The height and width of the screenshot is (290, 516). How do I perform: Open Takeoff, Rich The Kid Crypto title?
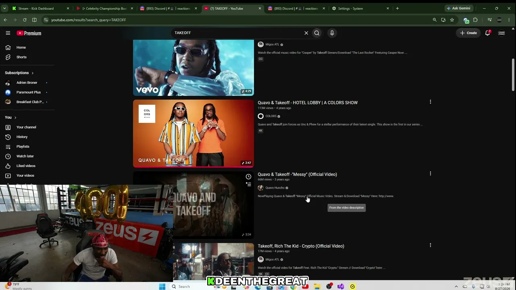(x=301, y=246)
